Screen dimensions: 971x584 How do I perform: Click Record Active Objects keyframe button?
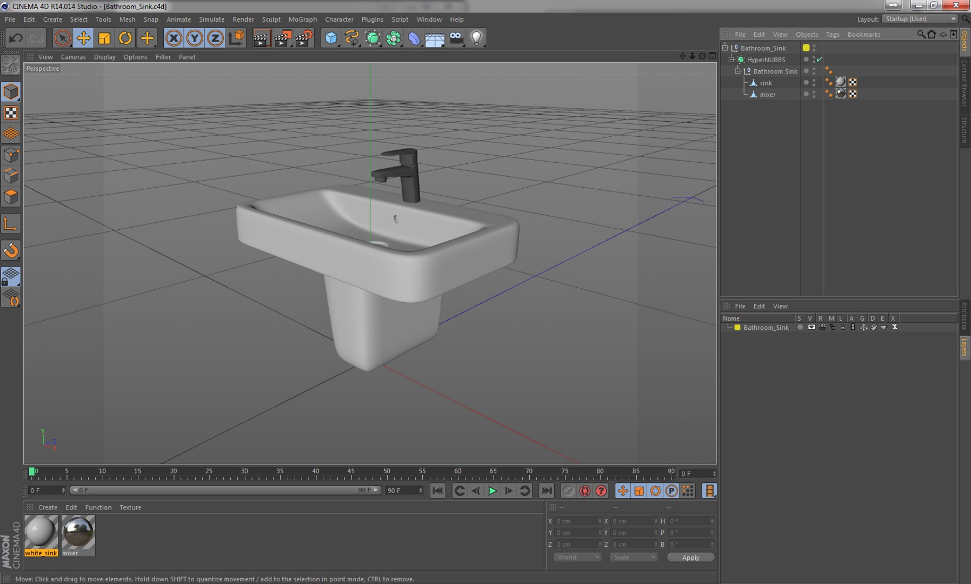pos(568,490)
